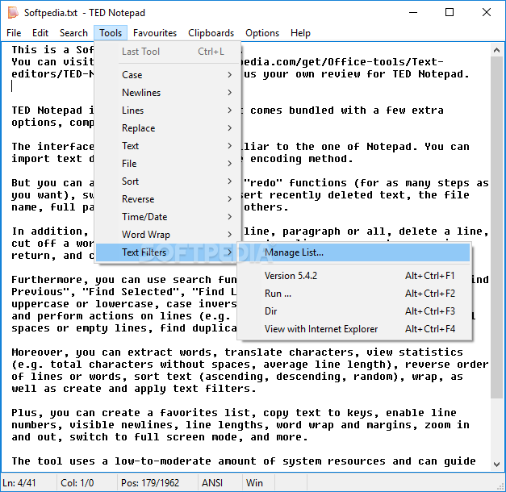Maximize the TED Notepad window
Image resolution: width=506 pixels, height=492 pixels.
450,13
